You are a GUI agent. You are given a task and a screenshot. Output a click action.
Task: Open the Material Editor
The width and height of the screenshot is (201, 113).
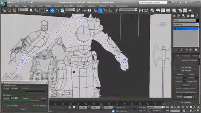[x=174, y=10]
